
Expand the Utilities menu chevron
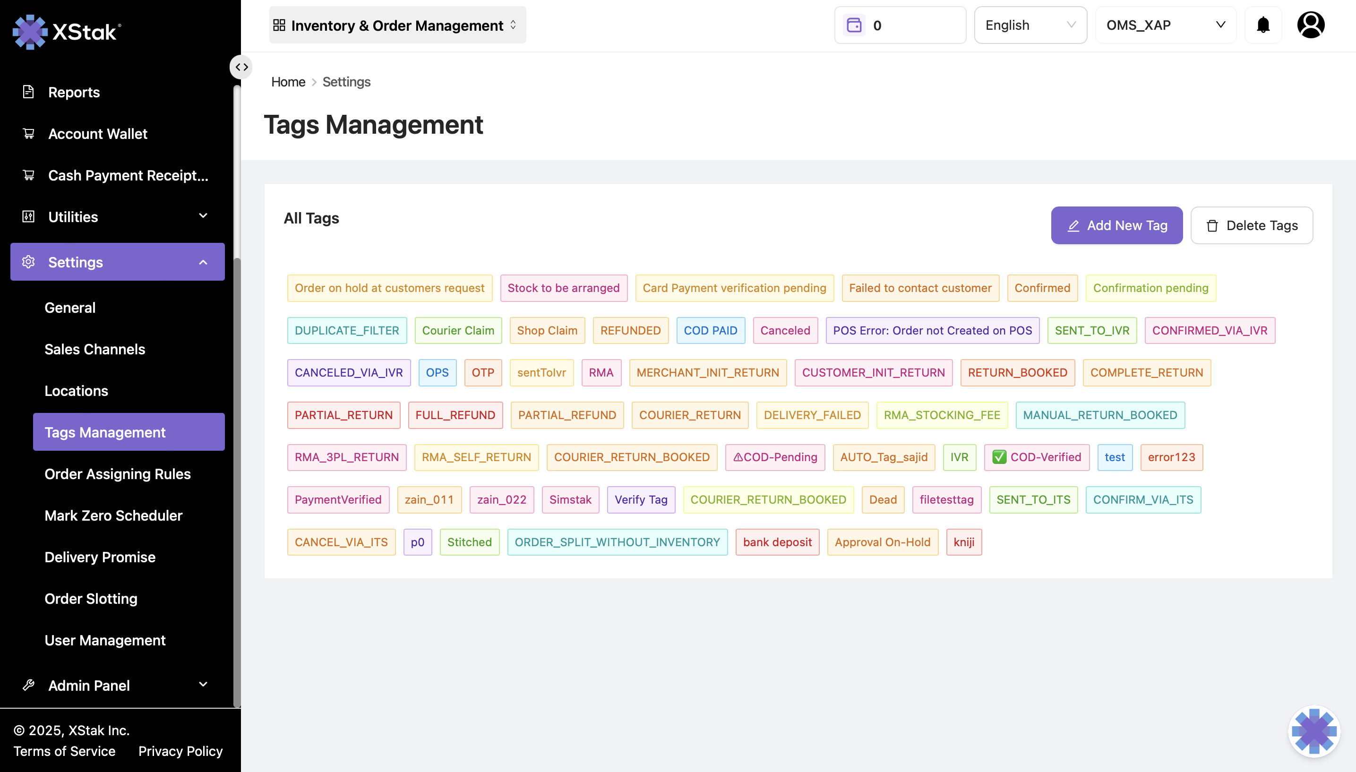[203, 216]
